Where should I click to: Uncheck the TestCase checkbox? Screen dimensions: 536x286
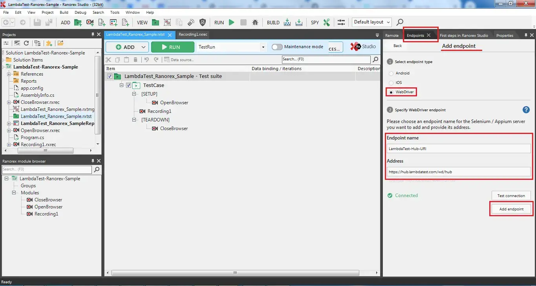pos(128,85)
